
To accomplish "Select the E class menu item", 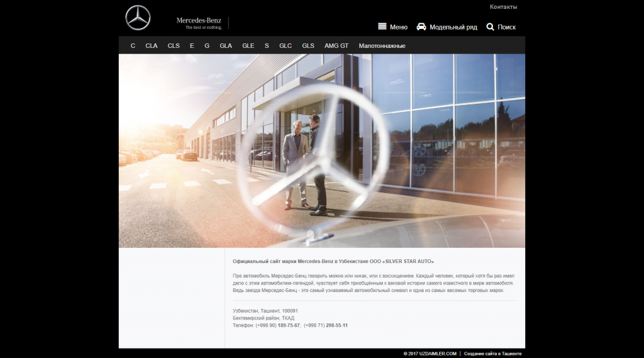I will [192, 46].
